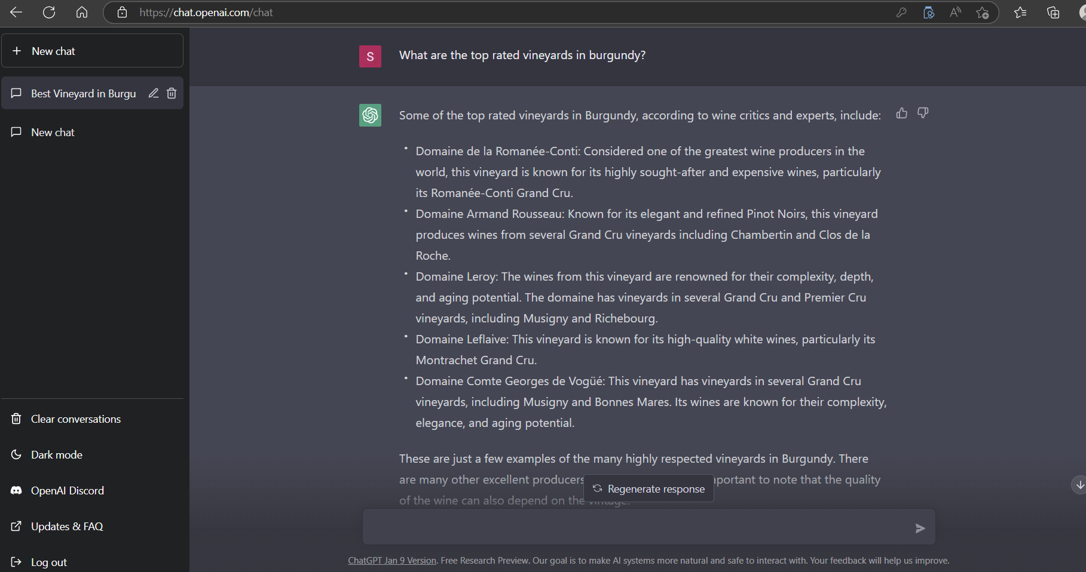1086x572 pixels.
Task: Focus the message input field
Action: [637, 527]
